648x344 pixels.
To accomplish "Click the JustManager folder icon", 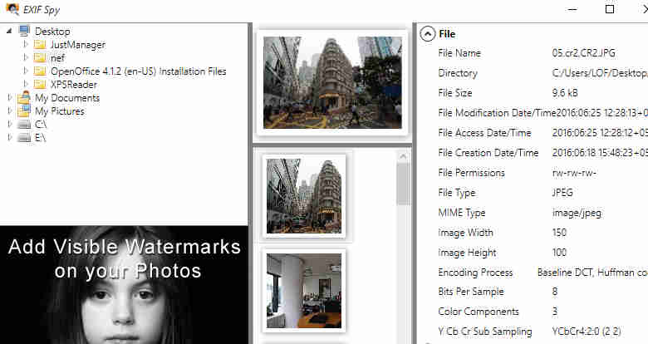I will (x=40, y=44).
